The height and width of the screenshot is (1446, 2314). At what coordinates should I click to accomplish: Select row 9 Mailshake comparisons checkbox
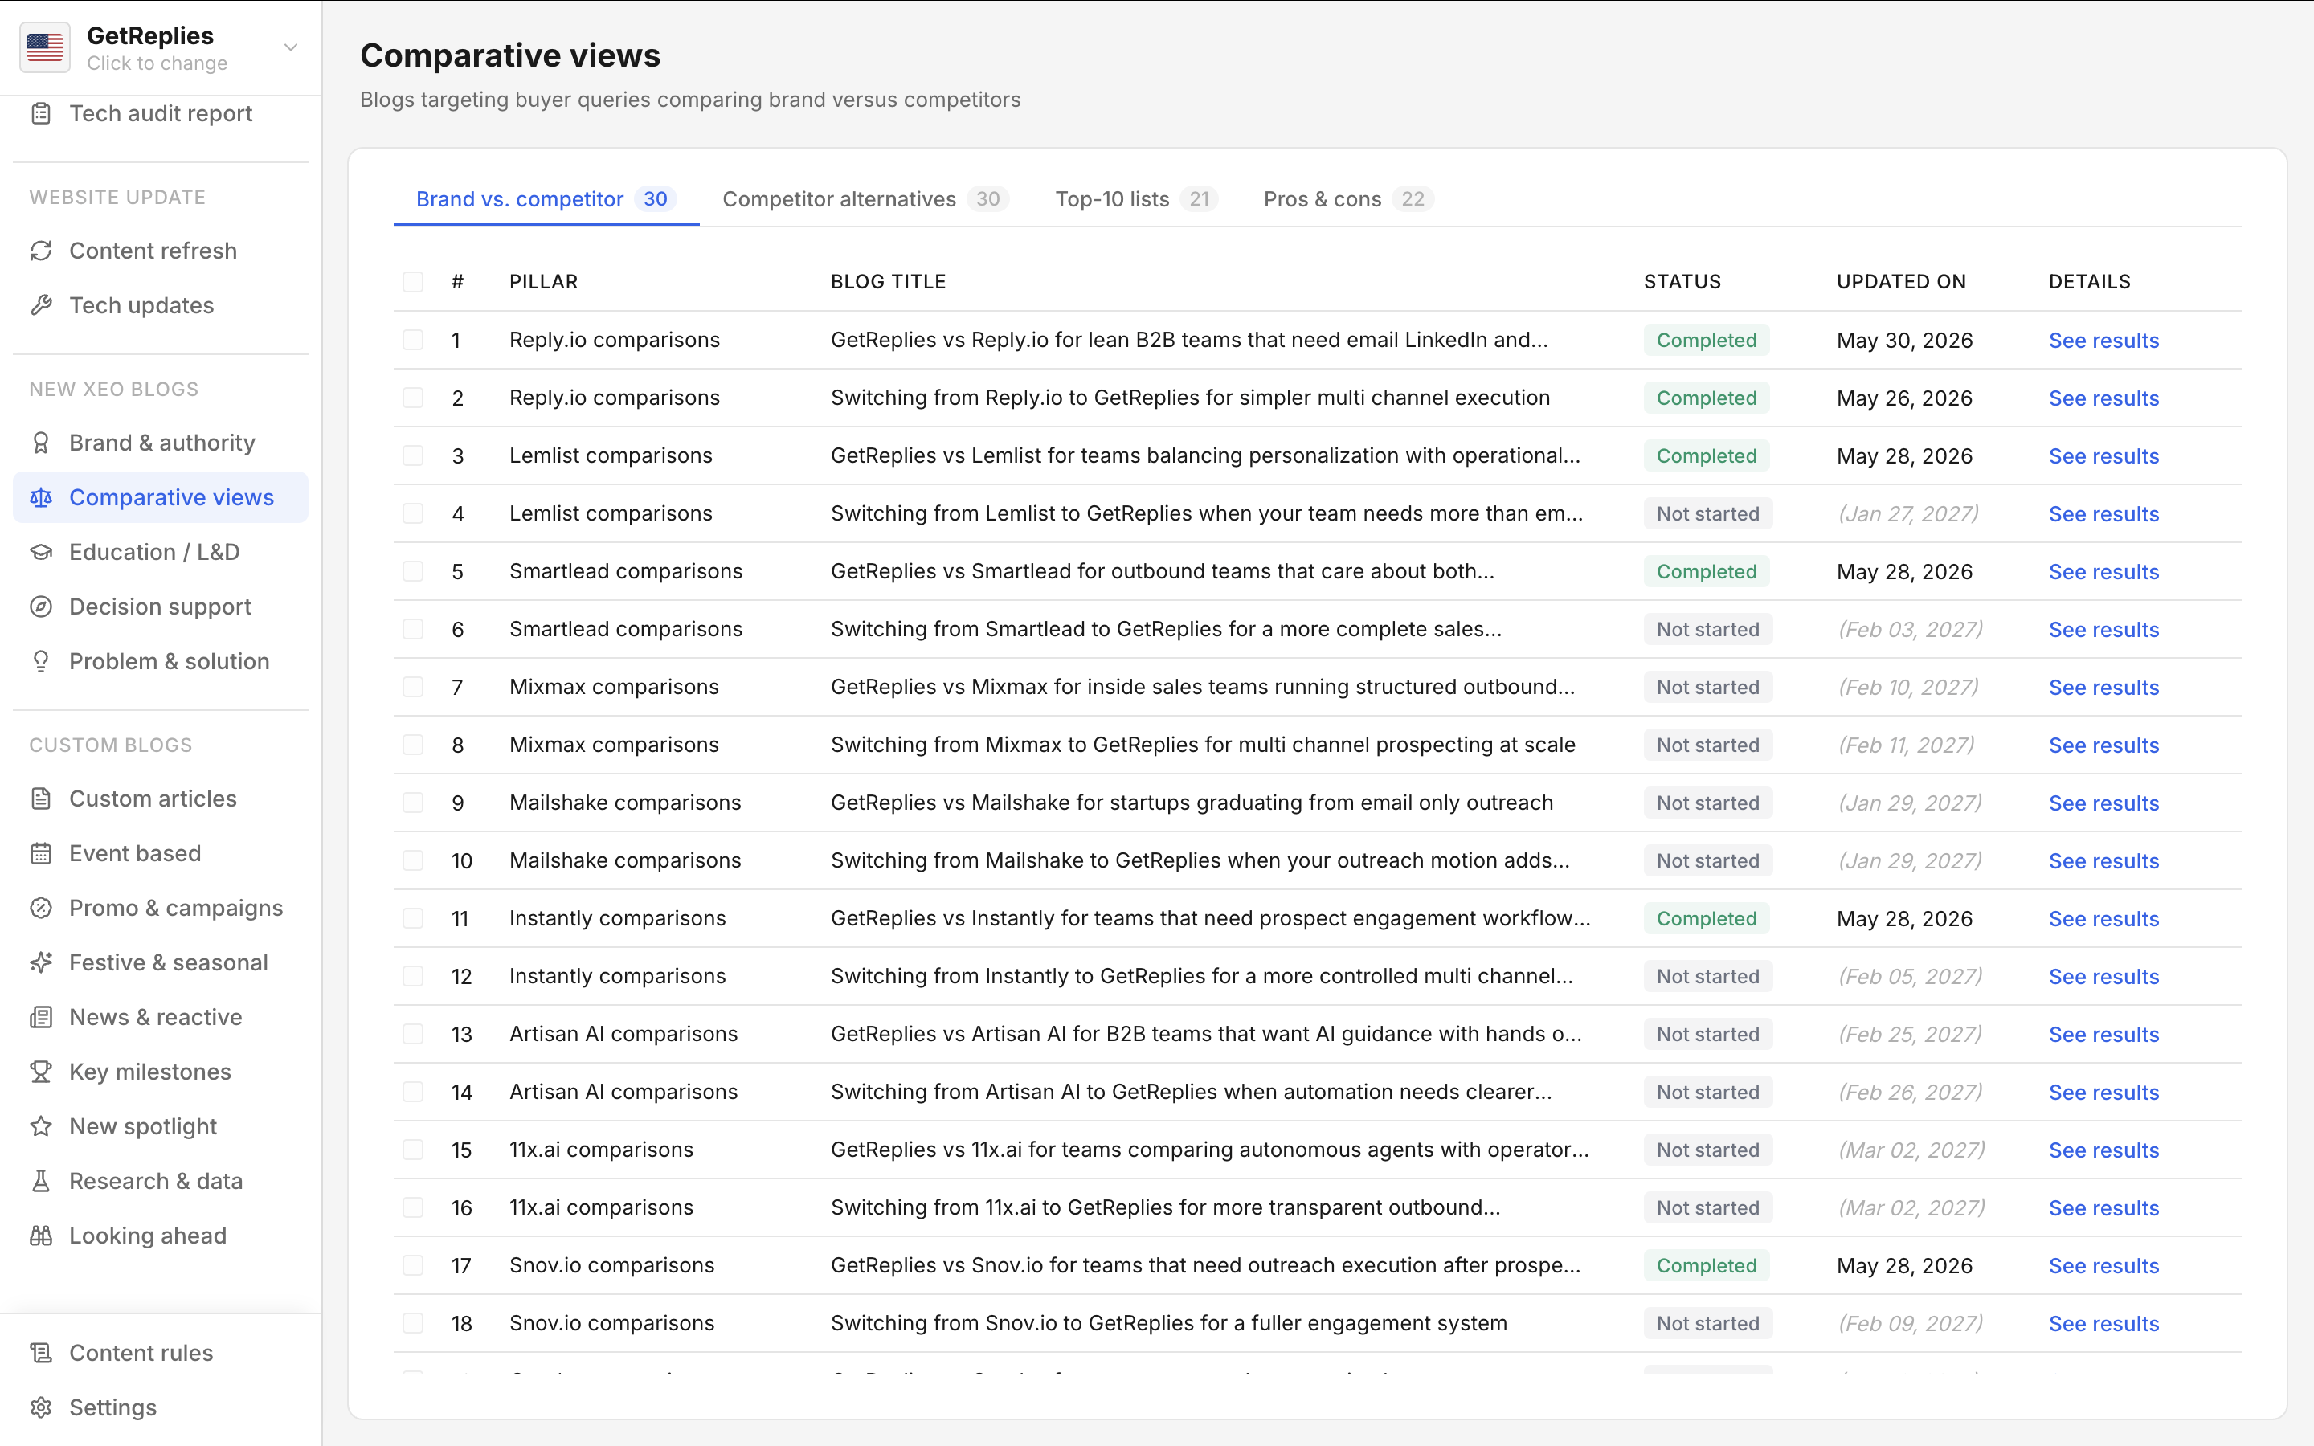413,803
